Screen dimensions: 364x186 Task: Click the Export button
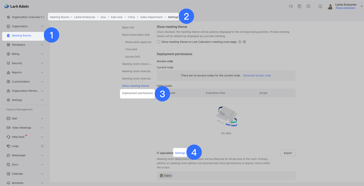click(x=288, y=153)
